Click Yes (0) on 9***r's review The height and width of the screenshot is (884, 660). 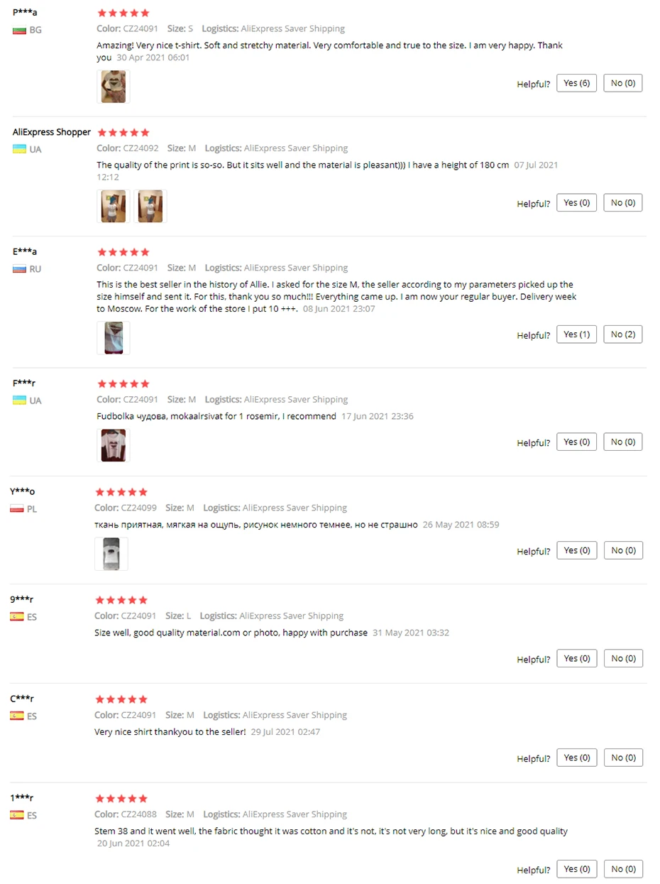pyautogui.click(x=576, y=658)
